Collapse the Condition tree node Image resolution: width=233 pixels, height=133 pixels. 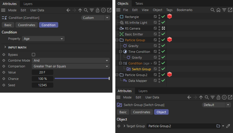(121, 63)
